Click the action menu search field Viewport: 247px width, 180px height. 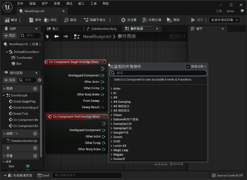pyautogui.click(x=158, y=73)
